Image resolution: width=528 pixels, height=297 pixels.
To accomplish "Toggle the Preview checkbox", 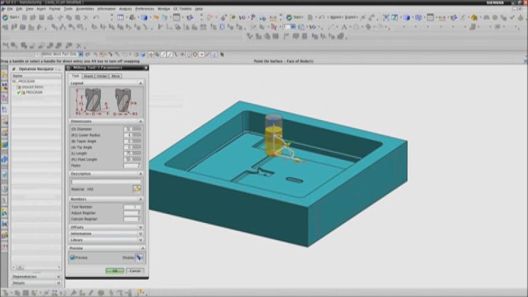I will click(x=73, y=257).
